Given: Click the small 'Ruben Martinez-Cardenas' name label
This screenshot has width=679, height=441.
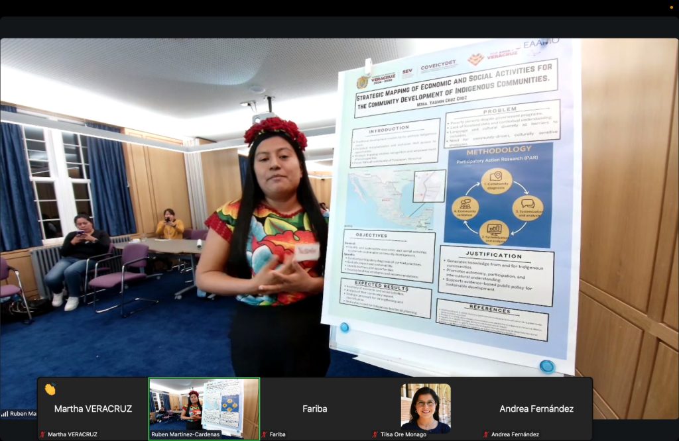Looking at the screenshot, I should pyautogui.click(x=186, y=434).
